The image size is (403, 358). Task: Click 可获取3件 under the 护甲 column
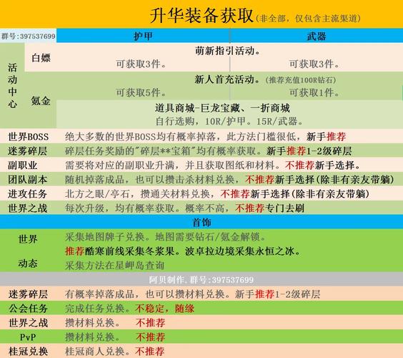point(141,64)
